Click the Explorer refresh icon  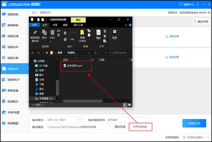point(96,53)
